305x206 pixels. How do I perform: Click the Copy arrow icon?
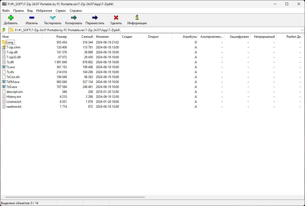[74, 18]
